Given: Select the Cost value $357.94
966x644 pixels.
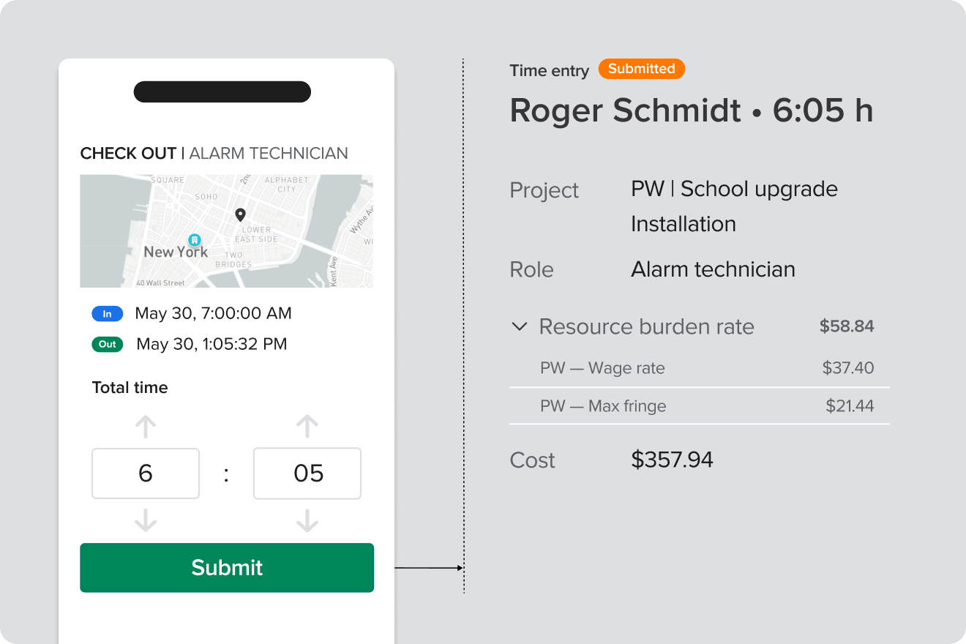Looking at the screenshot, I should pyautogui.click(x=672, y=460).
